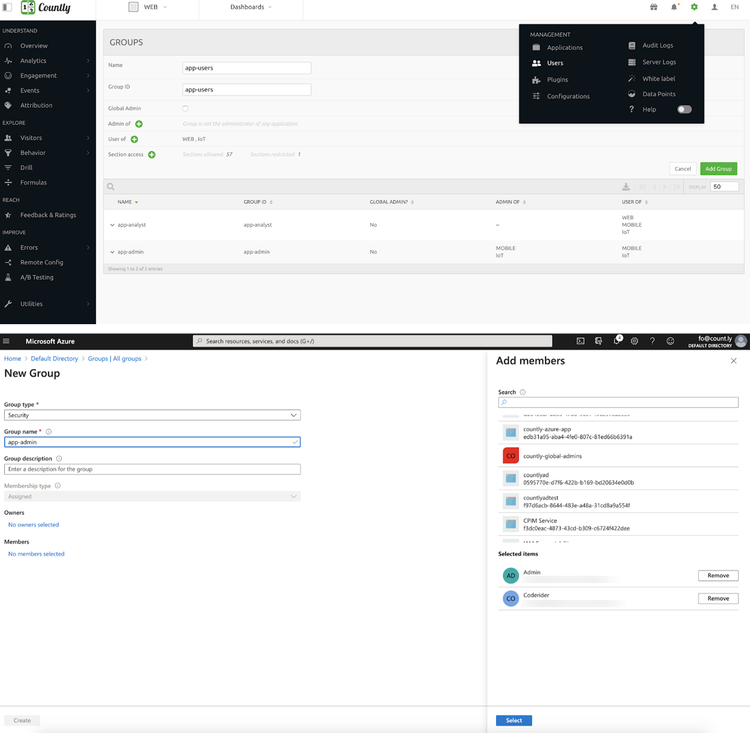The image size is (750, 733).
Task: Open Users in Management menu
Action: (548, 63)
